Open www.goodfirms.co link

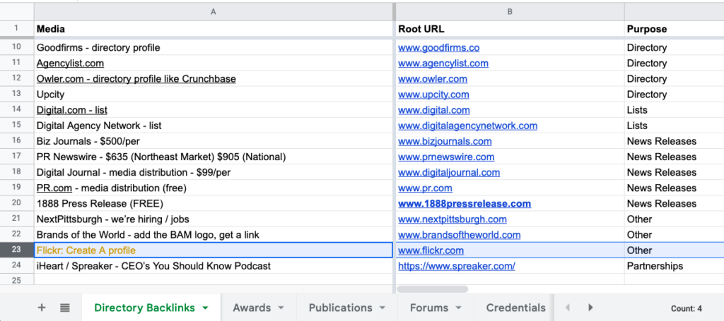point(438,48)
